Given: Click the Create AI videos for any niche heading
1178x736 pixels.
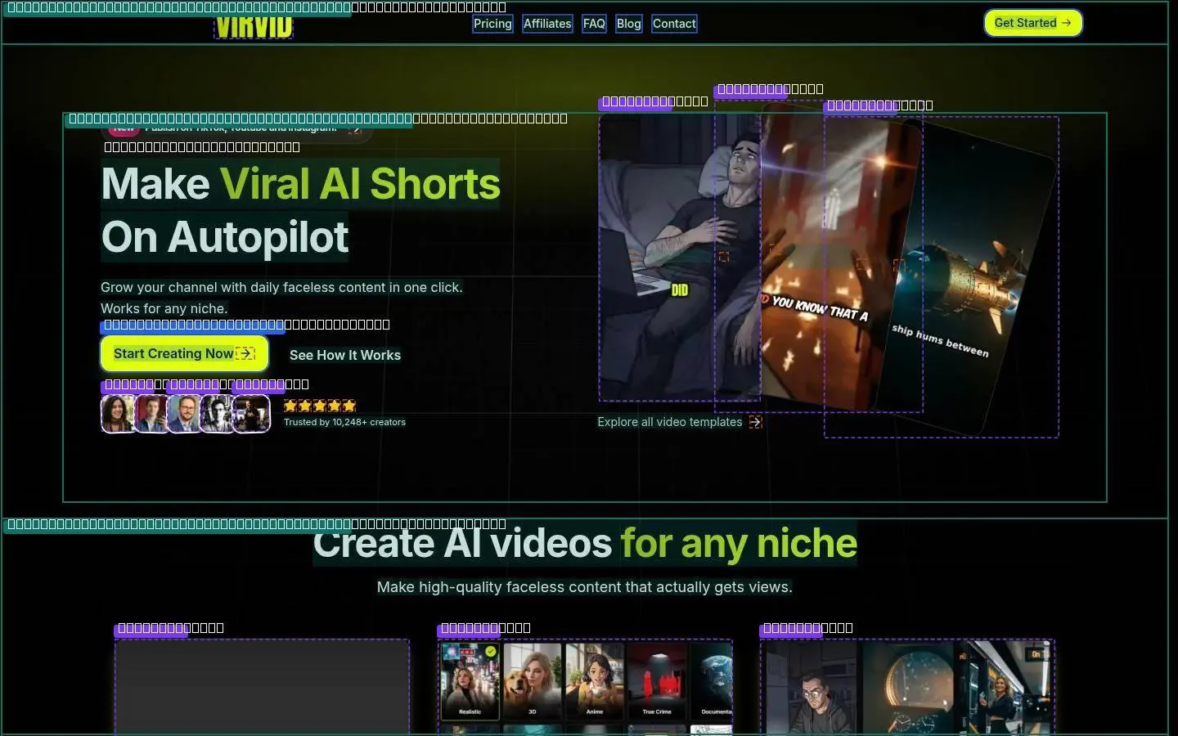Looking at the screenshot, I should pos(585,543).
